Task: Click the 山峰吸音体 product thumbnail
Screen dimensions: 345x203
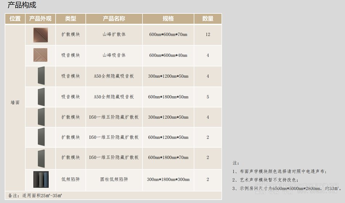Action: tap(40, 55)
